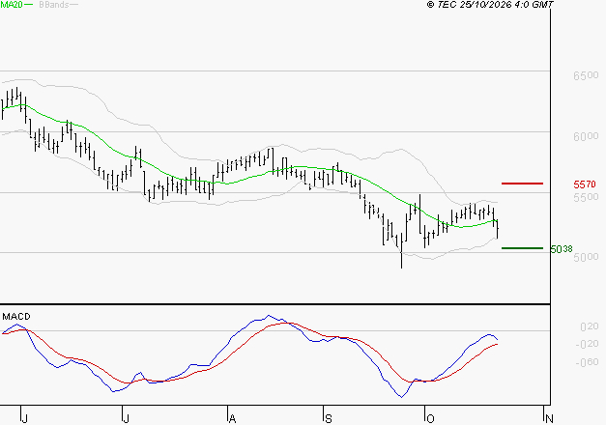Viewport: 606px width, 425px height.
Task: Click the S month axis label
Action: tap(328, 419)
